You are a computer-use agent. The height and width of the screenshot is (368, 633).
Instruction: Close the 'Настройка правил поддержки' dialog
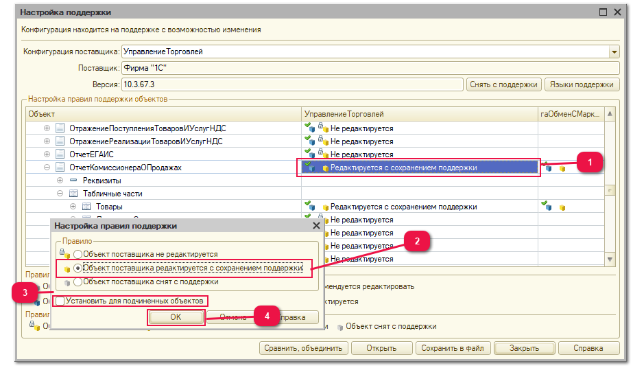point(317,226)
